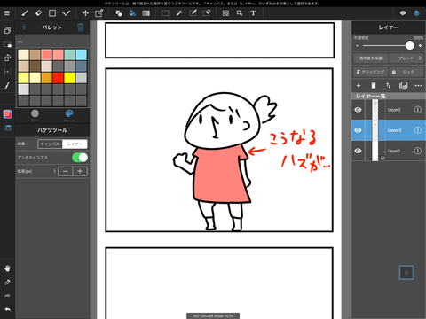Switch to the Palette tab
426x319 pixels.
pyautogui.click(x=69, y=115)
